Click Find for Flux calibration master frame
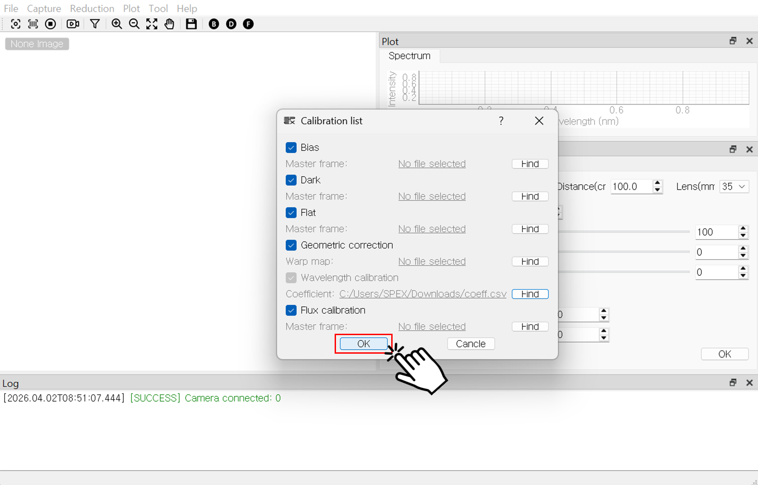 [530, 327]
